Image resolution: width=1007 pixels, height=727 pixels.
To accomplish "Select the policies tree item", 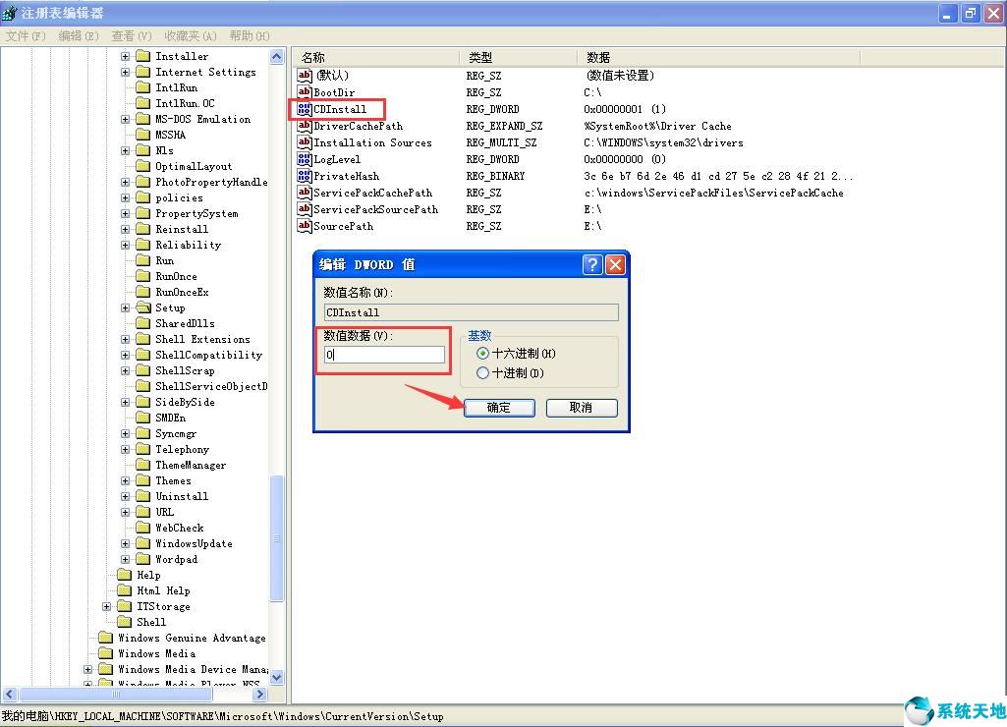I will [x=179, y=197].
